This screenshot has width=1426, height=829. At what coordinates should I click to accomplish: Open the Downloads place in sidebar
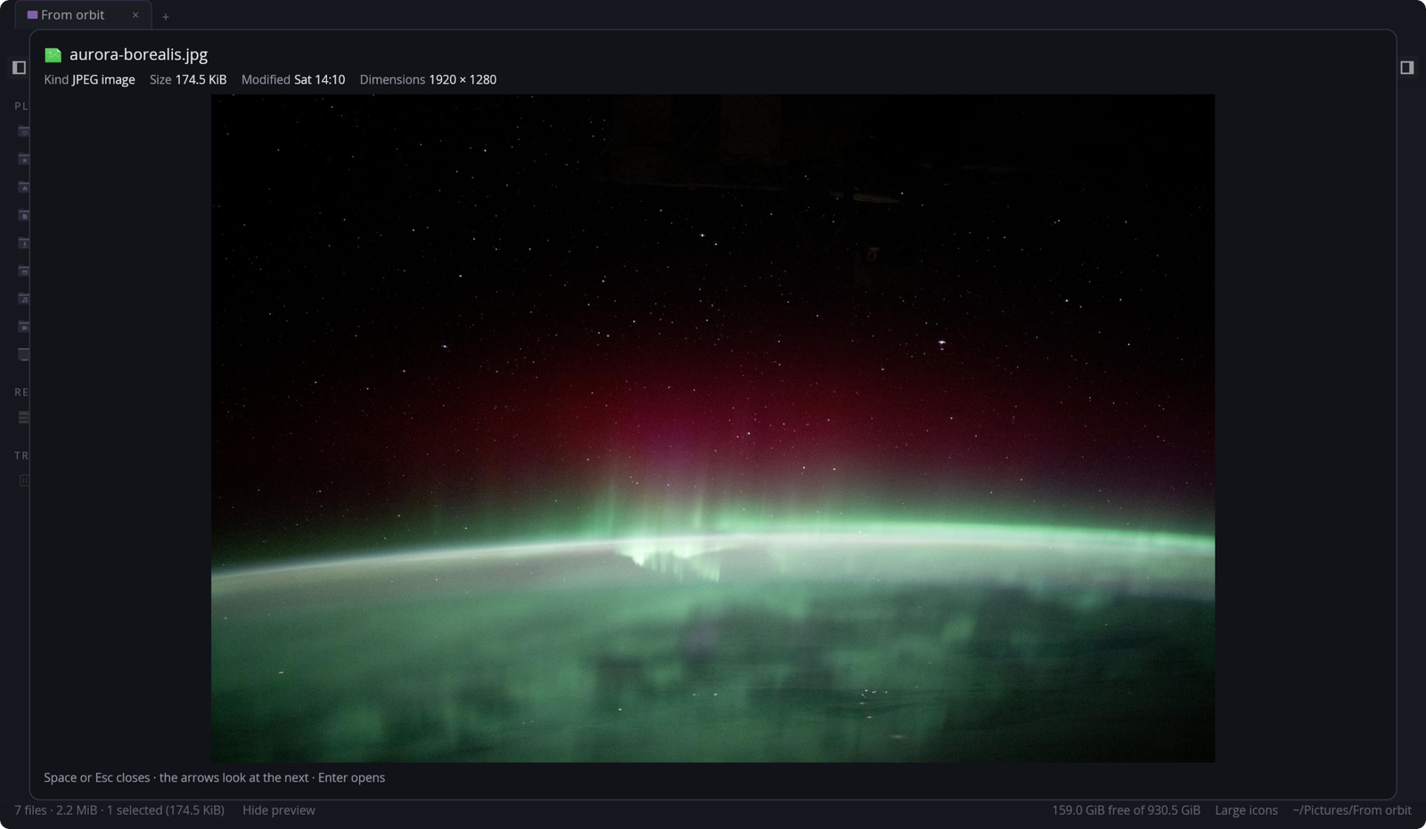click(x=24, y=243)
